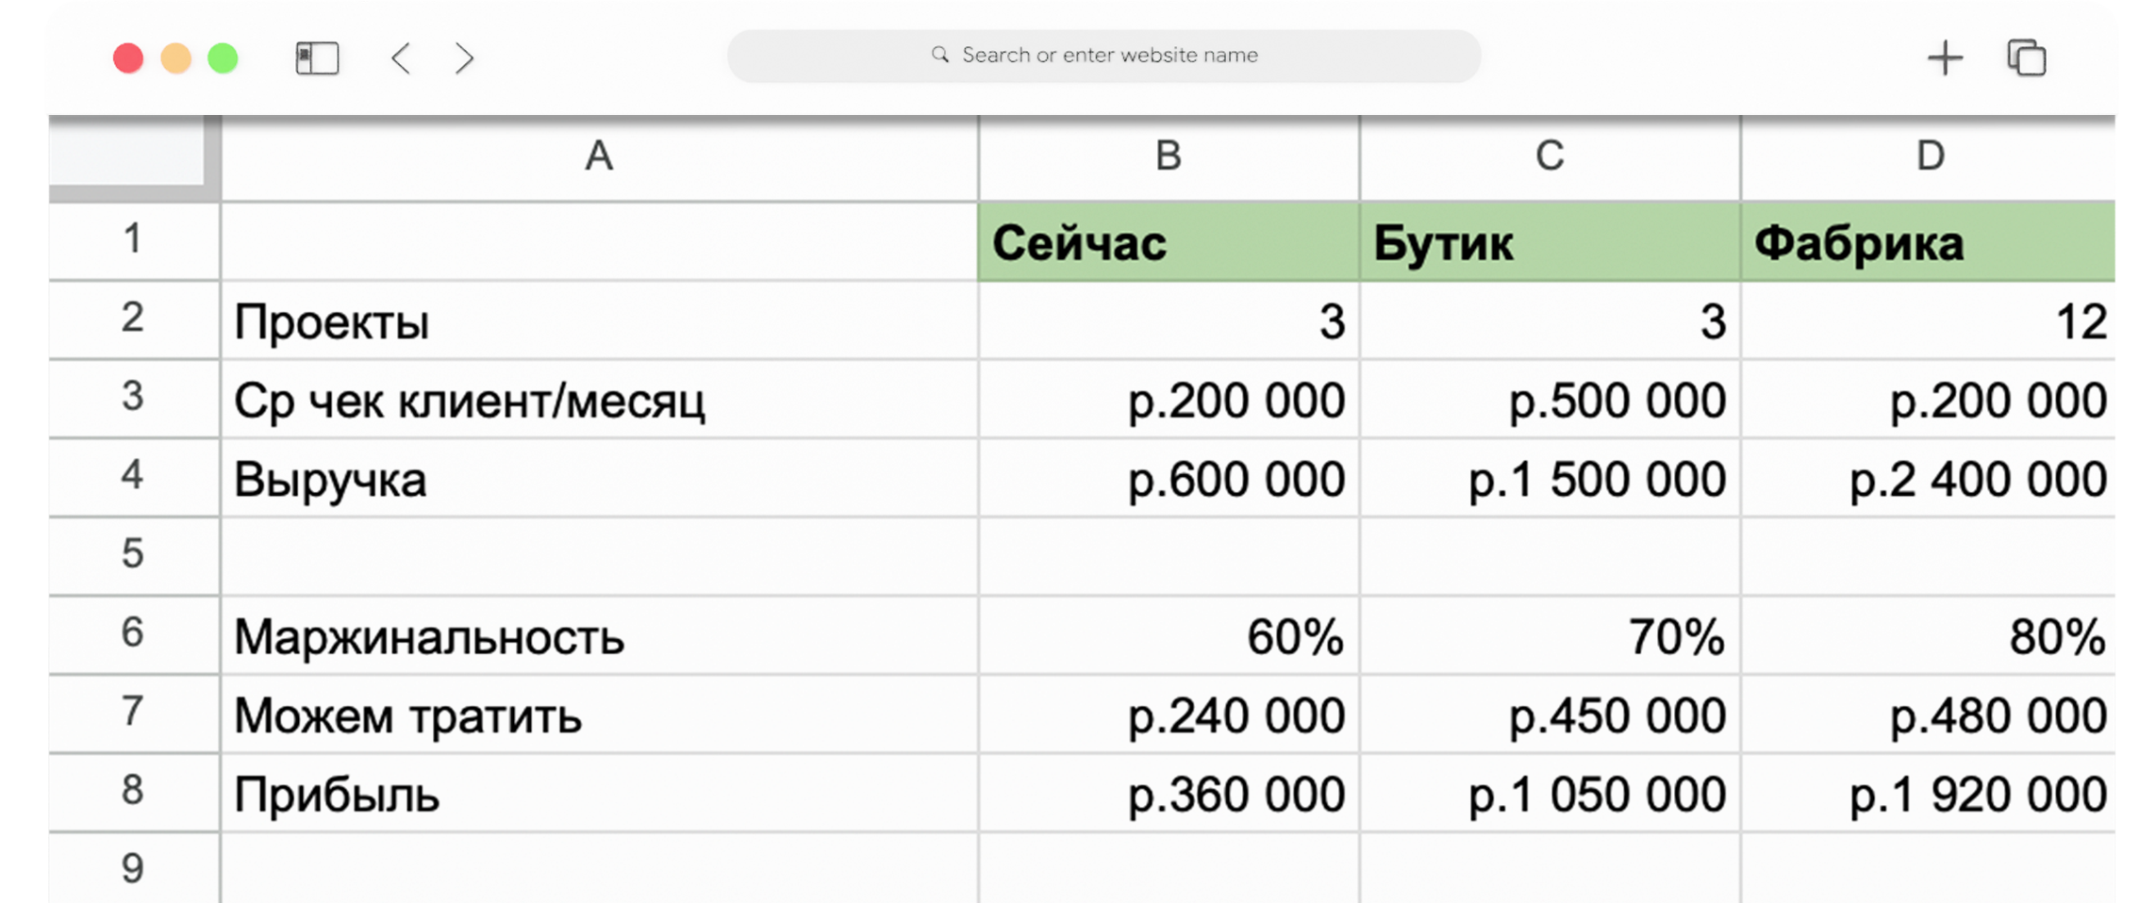Show tab overview icon
The height and width of the screenshot is (903, 2156).
[2026, 58]
